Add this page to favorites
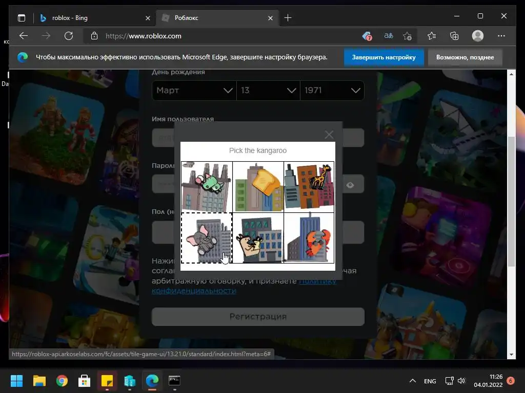 407,36
